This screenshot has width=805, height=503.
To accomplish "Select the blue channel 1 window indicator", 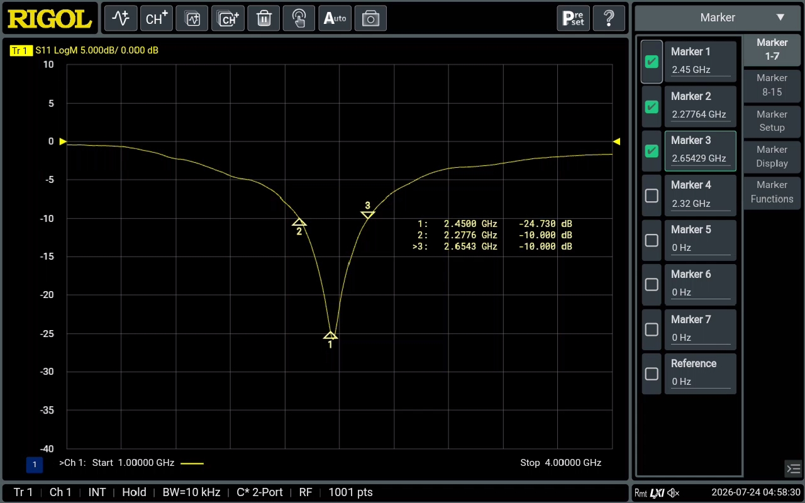I will (34, 465).
